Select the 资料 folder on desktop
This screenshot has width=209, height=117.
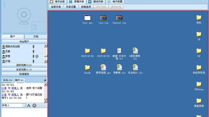coord(199,19)
